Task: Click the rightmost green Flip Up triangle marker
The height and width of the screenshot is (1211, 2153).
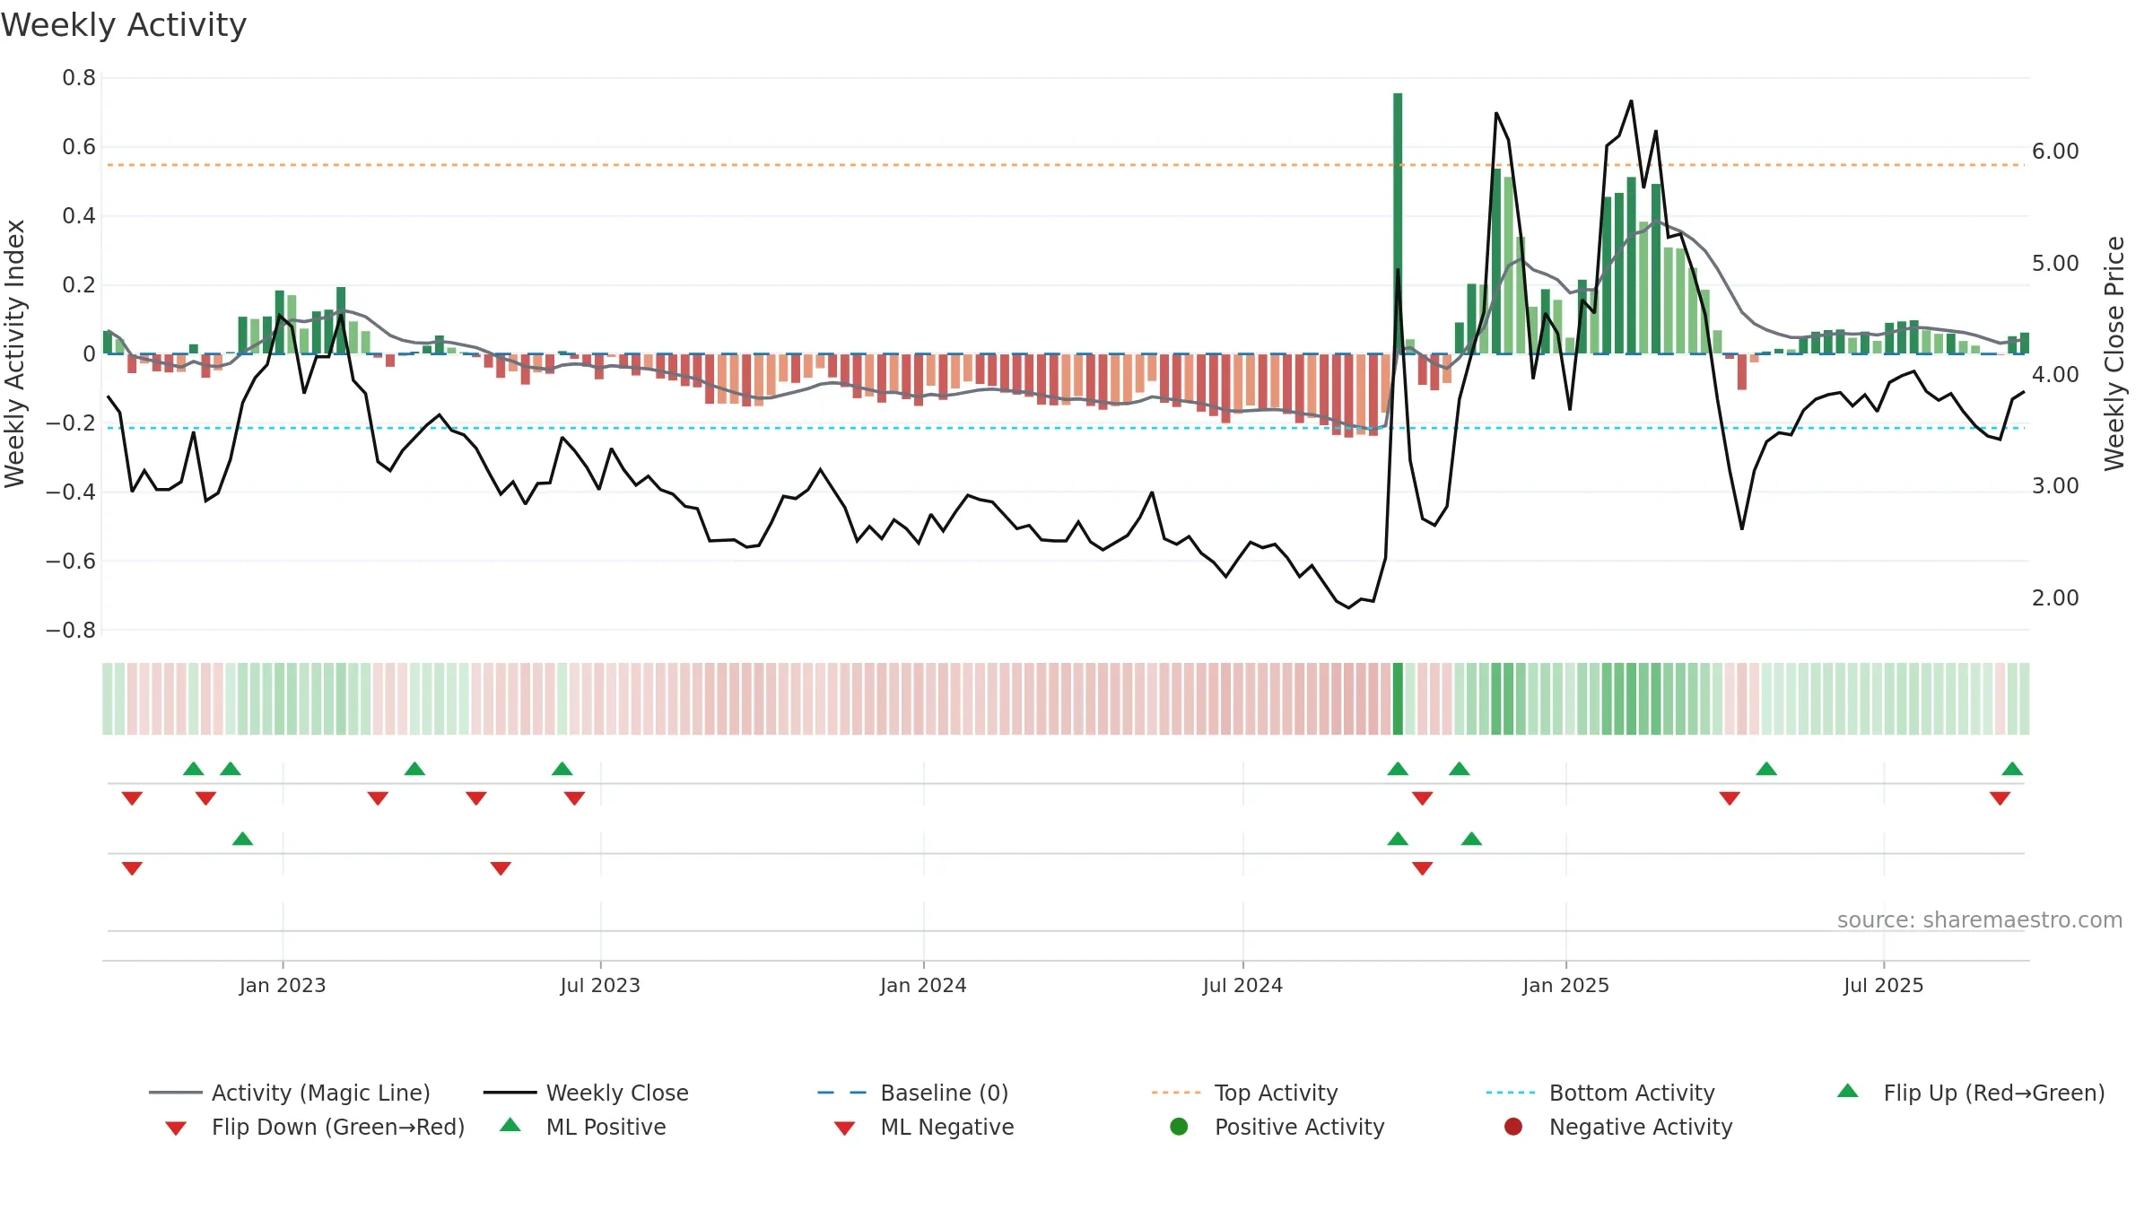Action: point(2012,769)
